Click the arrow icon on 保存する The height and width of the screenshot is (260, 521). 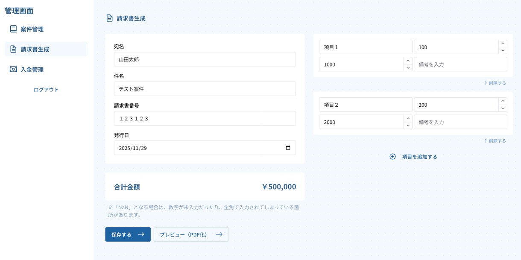pos(141,234)
